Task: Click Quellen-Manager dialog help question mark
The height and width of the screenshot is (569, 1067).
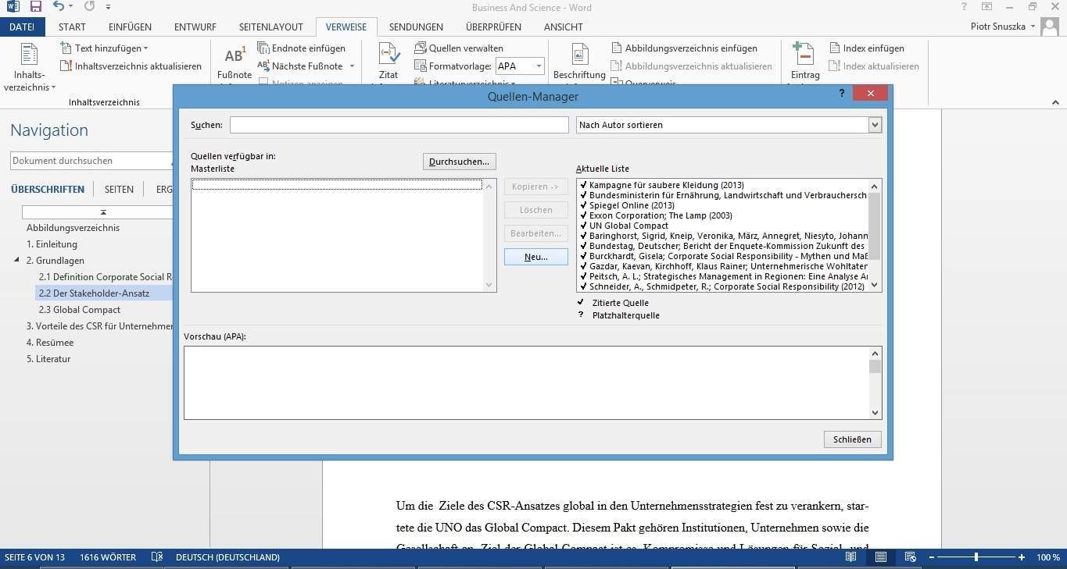Action: [842, 94]
